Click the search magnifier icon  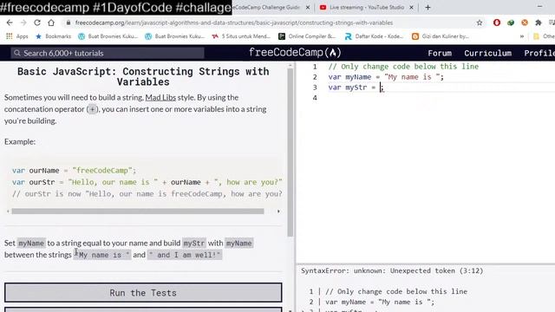pos(17,53)
